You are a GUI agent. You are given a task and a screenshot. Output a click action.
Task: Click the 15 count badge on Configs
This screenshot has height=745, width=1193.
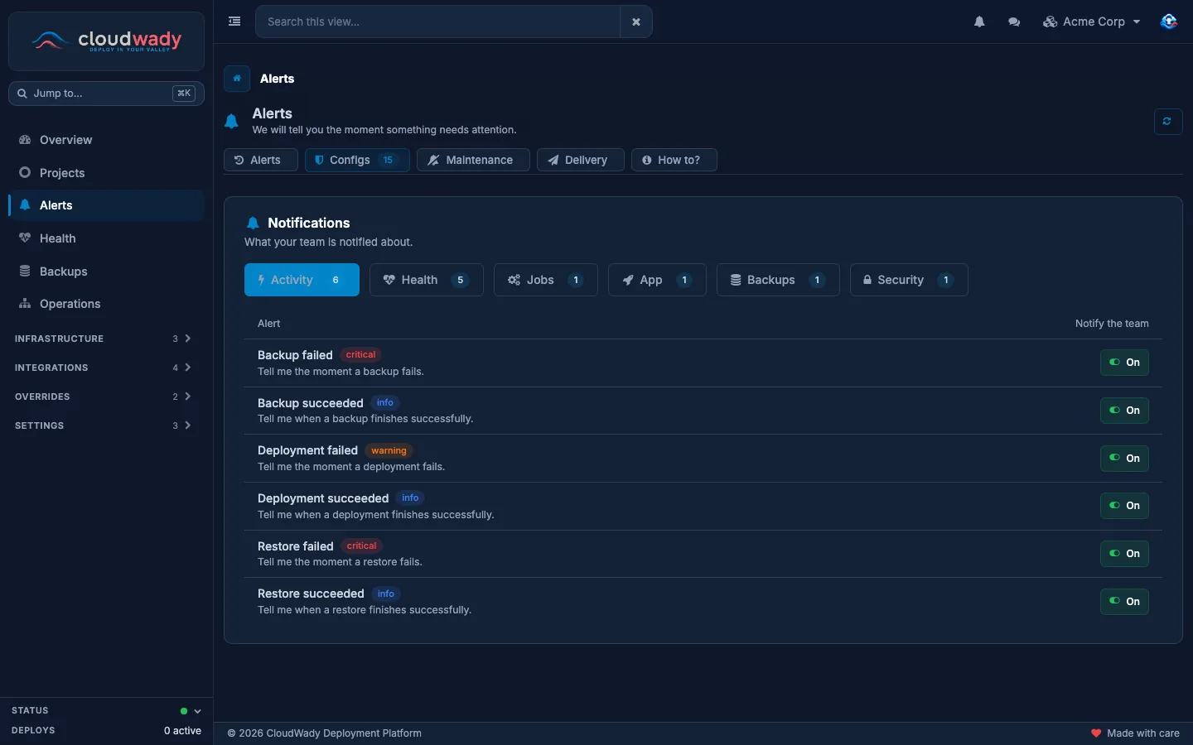388,160
